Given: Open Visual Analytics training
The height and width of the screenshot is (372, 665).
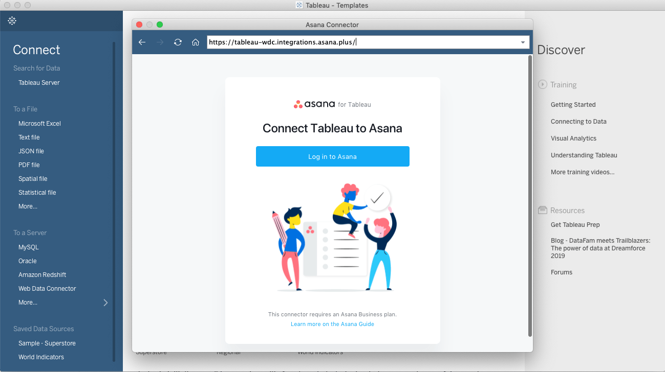Looking at the screenshot, I should (x=574, y=138).
